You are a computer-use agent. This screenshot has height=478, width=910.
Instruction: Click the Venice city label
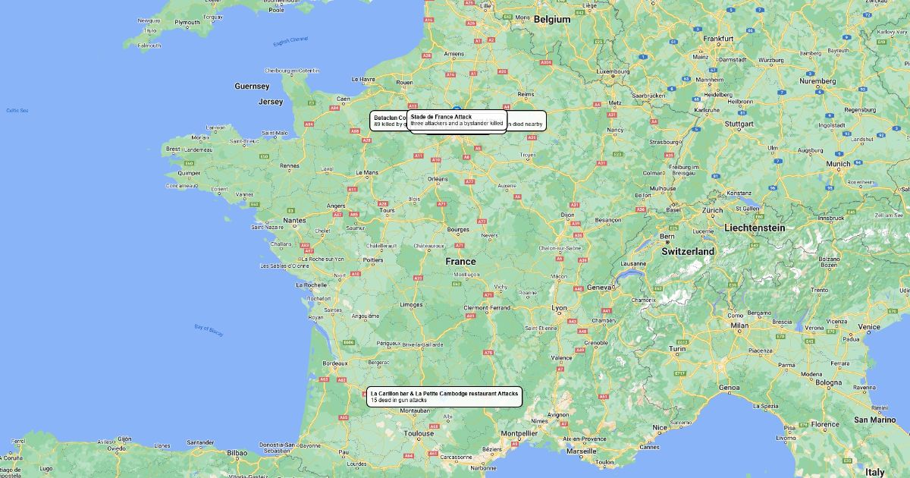point(870,326)
